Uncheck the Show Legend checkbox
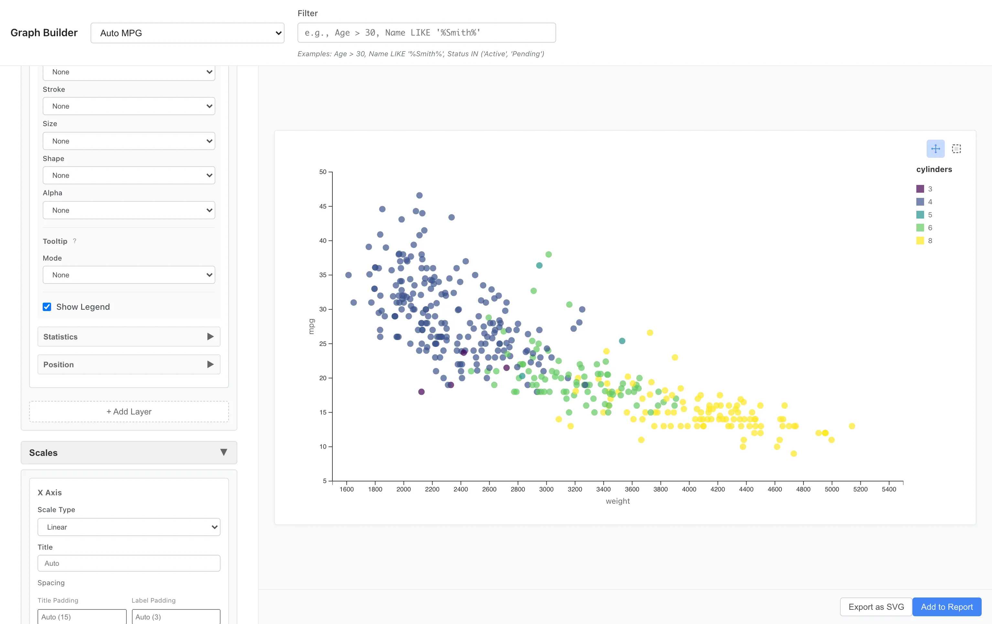Screen dimensions: 992x624 [47, 307]
